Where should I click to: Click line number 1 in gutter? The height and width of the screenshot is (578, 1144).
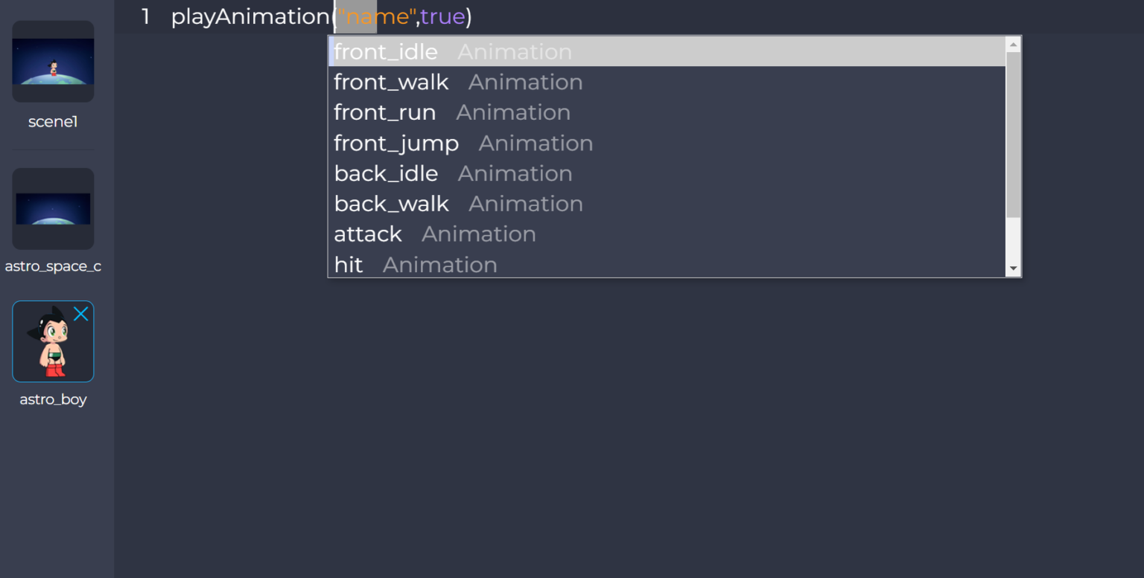point(145,16)
